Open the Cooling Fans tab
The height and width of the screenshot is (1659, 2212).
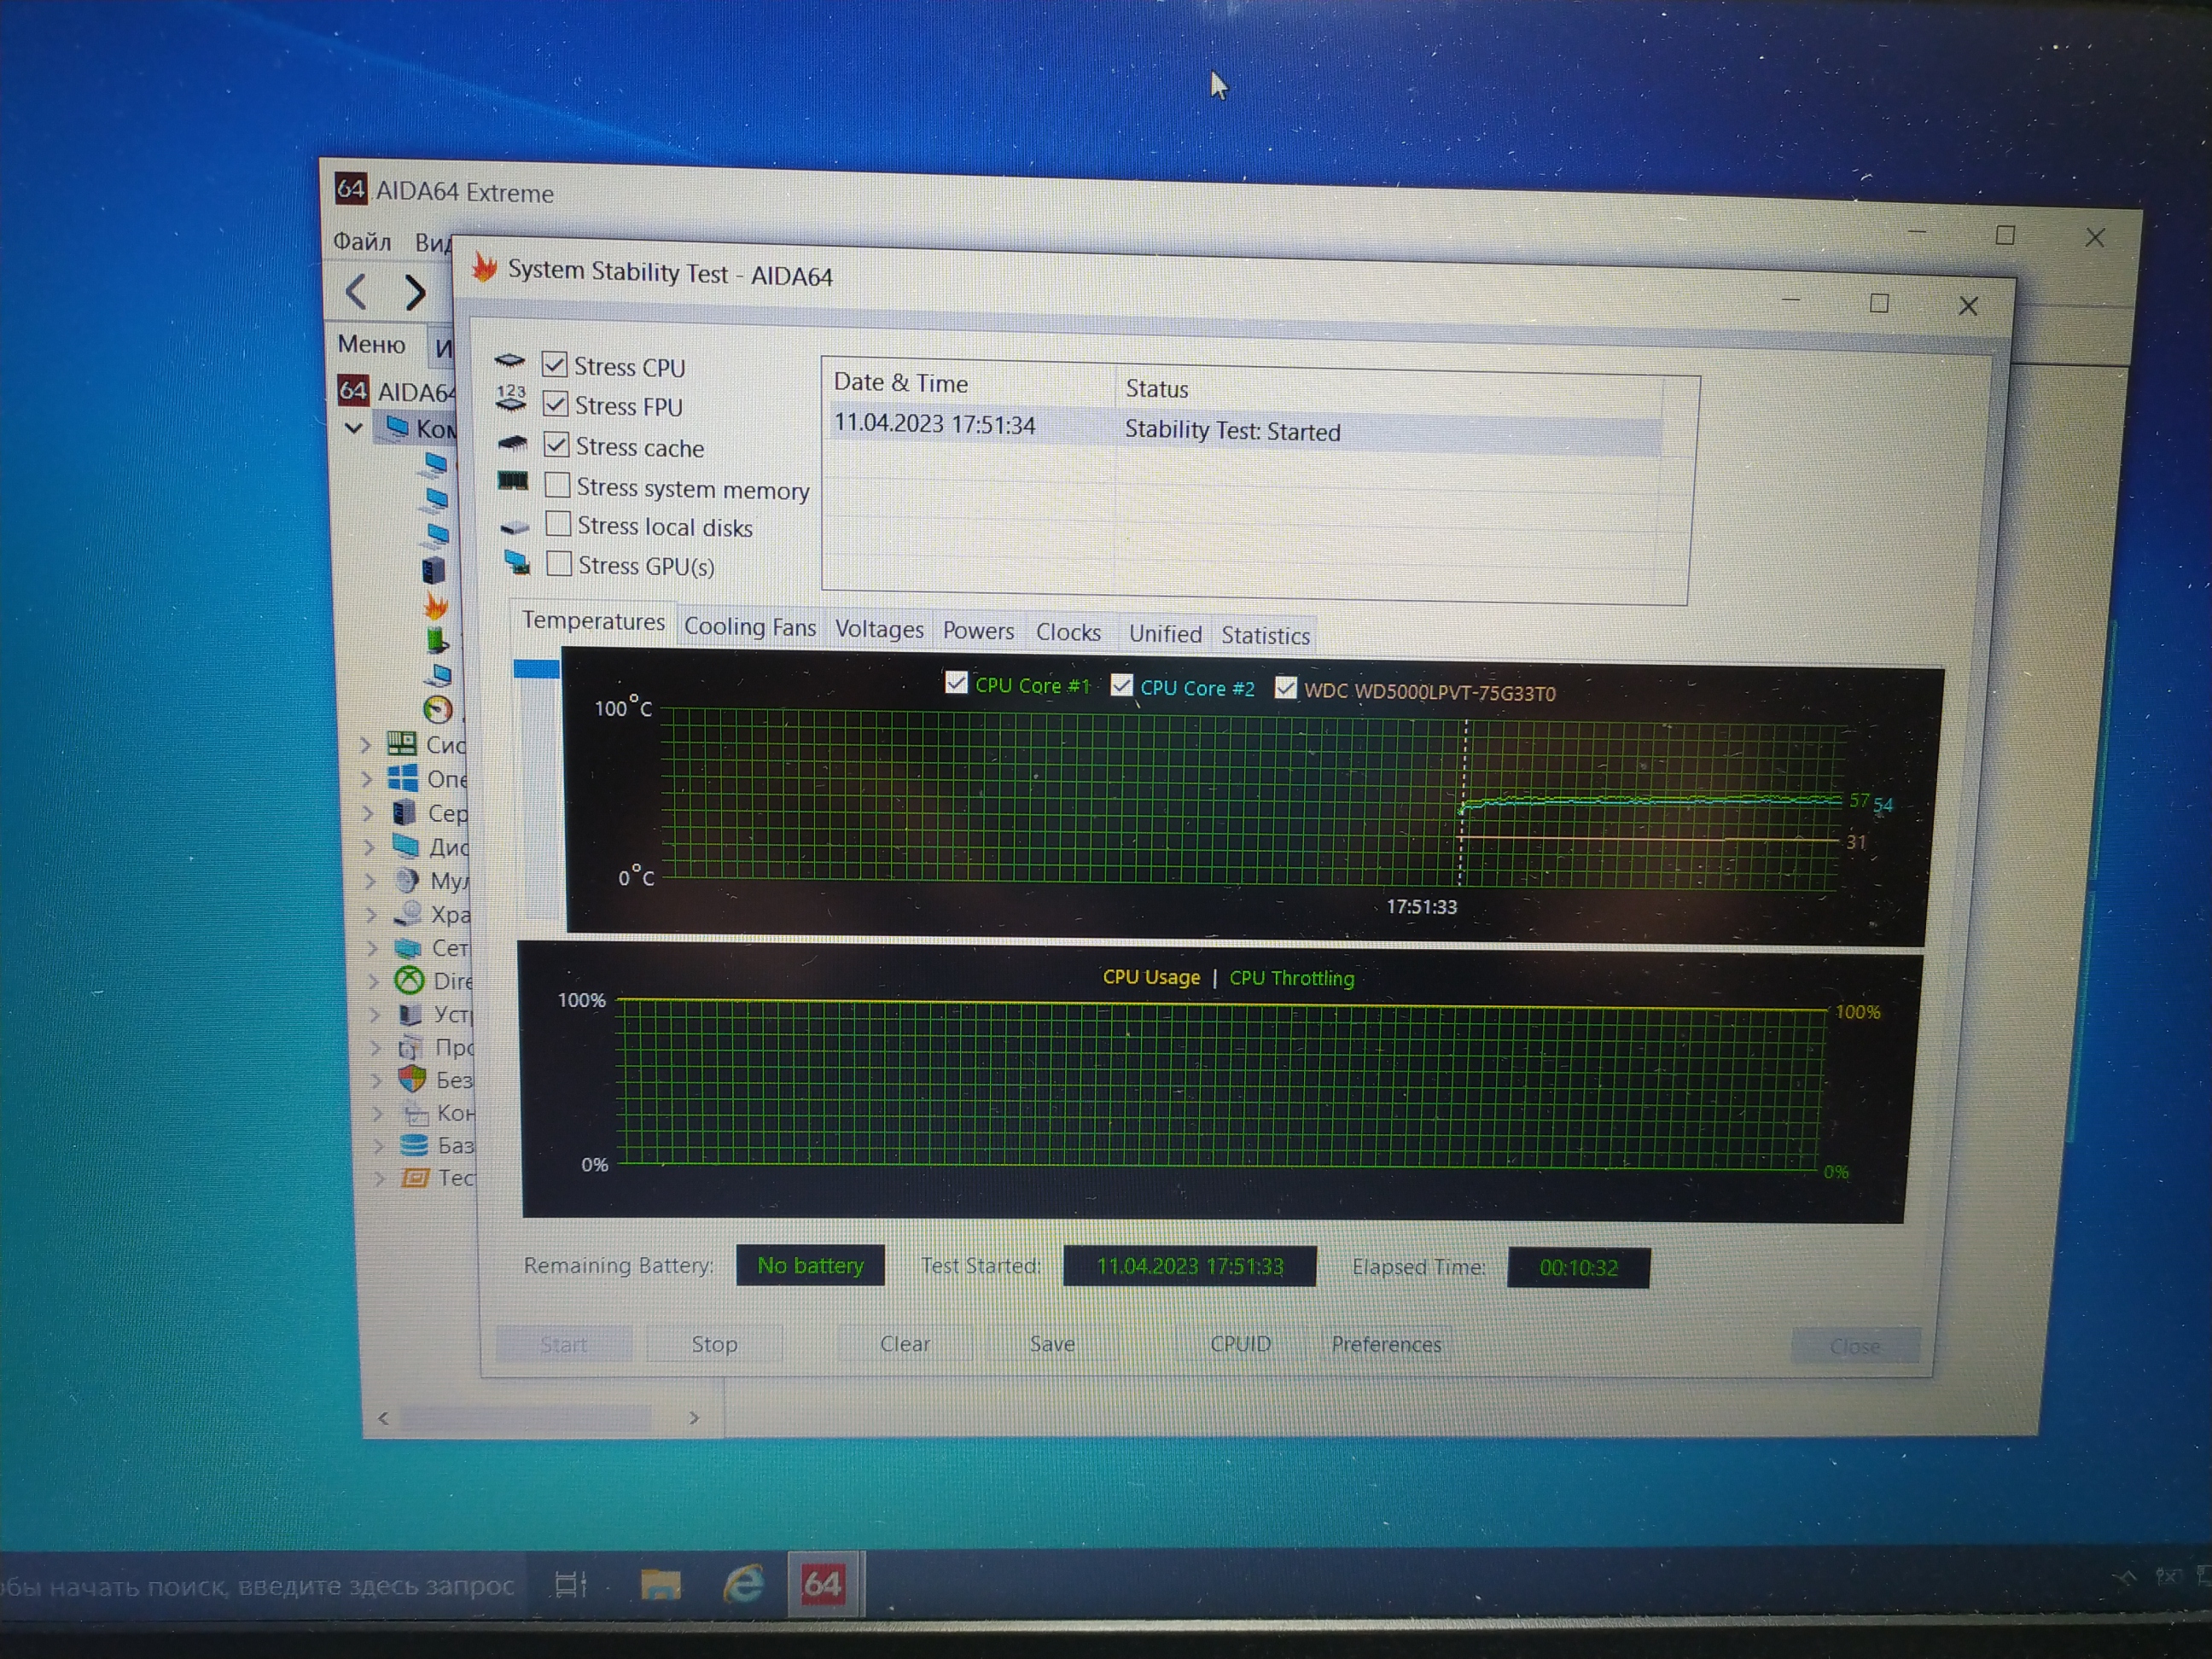point(750,627)
